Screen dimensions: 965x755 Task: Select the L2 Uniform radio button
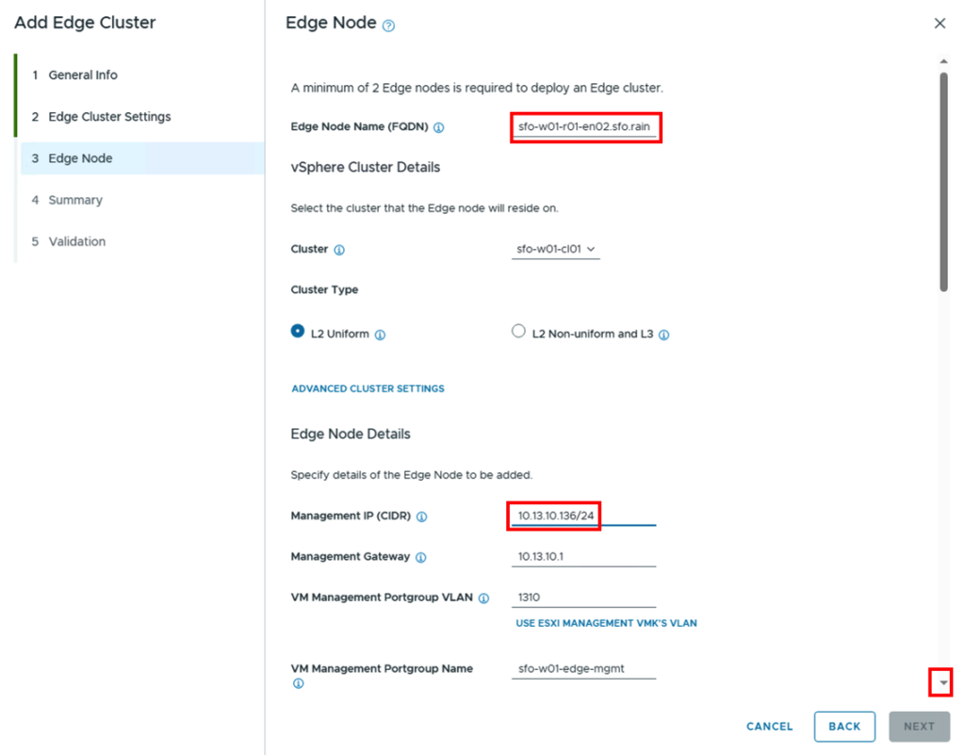click(x=298, y=331)
